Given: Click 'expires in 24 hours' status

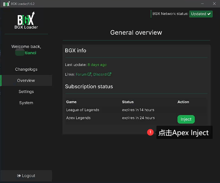Looking at the screenshot, I should click(x=138, y=118).
